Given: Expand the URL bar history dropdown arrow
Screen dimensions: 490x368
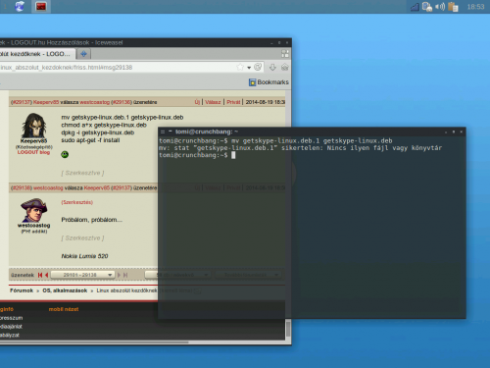Looking at the screenshot, I should coord(249,68).
